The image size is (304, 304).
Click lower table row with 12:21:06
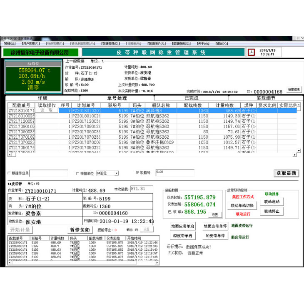pyautogui.click(x=83, y=246)
